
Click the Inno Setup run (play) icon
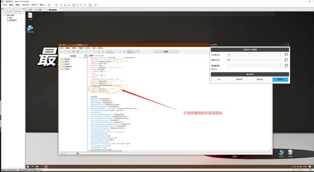coord(116,52)
